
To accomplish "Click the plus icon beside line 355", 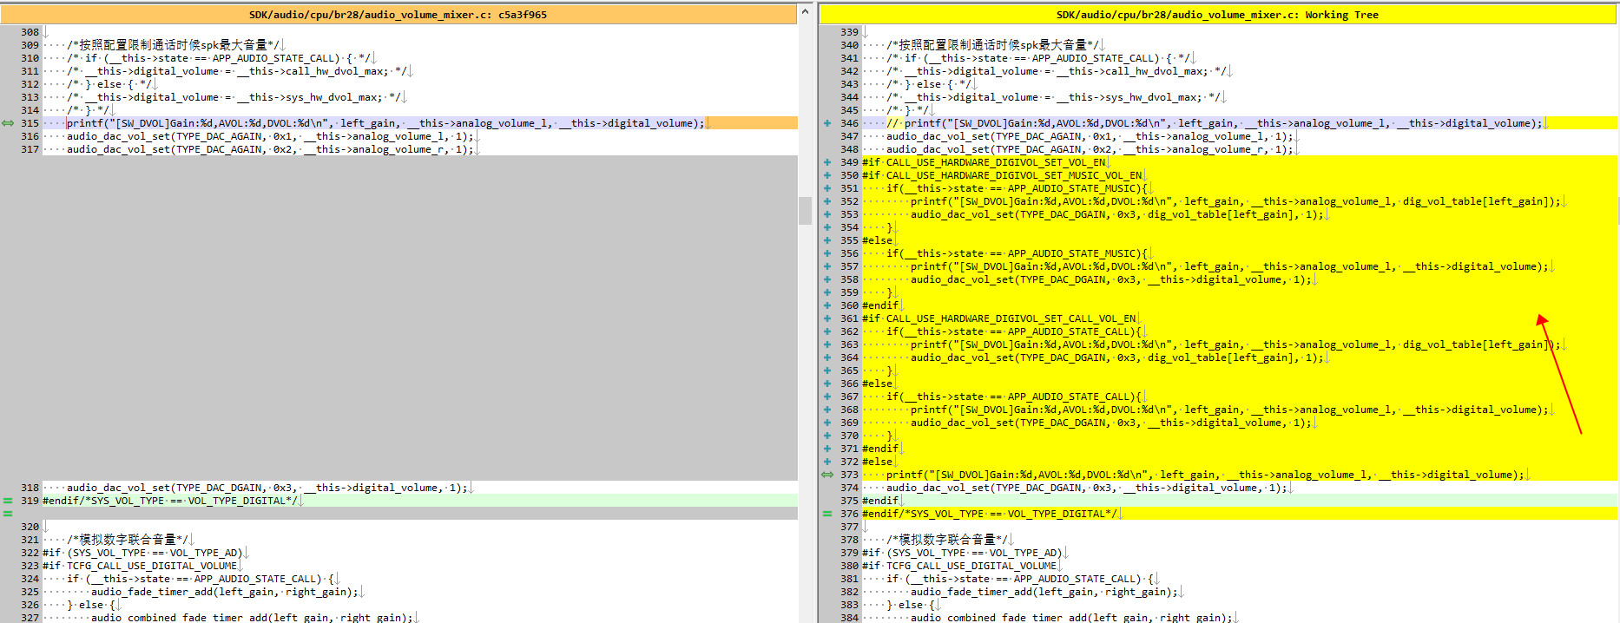I will [x=827, y=240].
